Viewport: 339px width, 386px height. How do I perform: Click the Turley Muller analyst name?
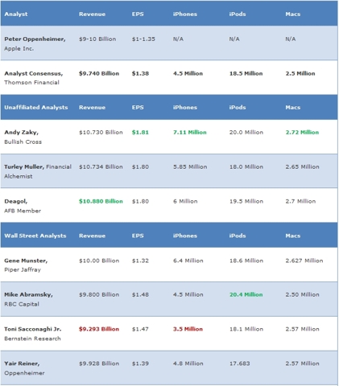click(24, 166)
